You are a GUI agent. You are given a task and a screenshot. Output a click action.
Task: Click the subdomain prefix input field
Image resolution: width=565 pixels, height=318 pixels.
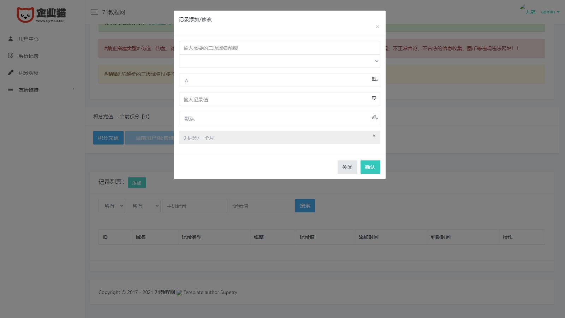tap(279, 48)
